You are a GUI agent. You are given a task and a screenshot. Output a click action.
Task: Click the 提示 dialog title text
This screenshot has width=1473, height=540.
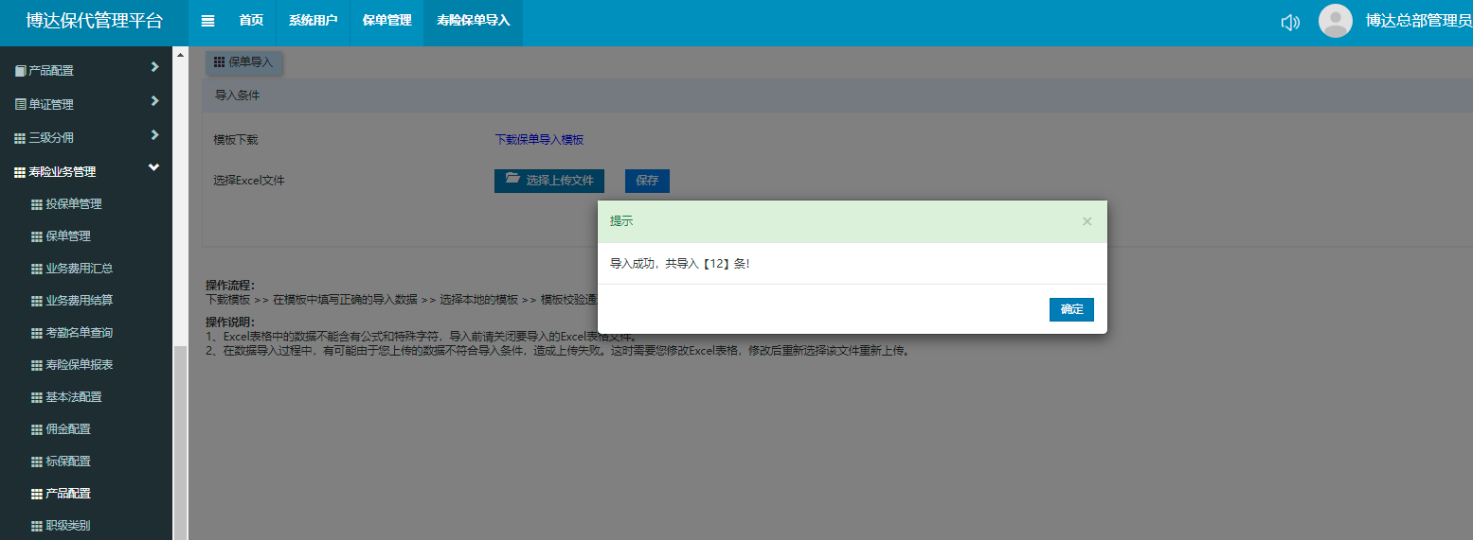click(621, 221)
